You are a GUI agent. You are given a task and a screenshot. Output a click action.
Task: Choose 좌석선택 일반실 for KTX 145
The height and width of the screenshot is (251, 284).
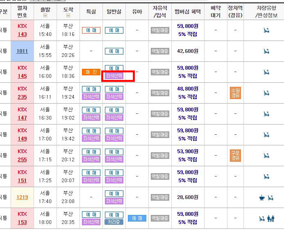pos(114,76)
